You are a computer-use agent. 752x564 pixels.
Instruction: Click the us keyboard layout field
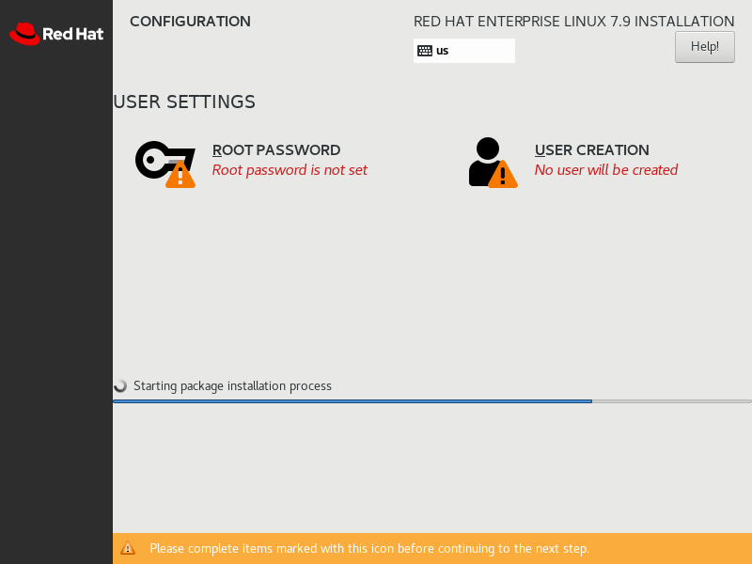[464, 51]
